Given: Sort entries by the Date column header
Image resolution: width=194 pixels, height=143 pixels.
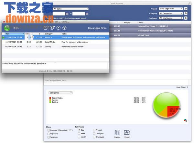Looking at the screenshot, I should tap(13, 34).
